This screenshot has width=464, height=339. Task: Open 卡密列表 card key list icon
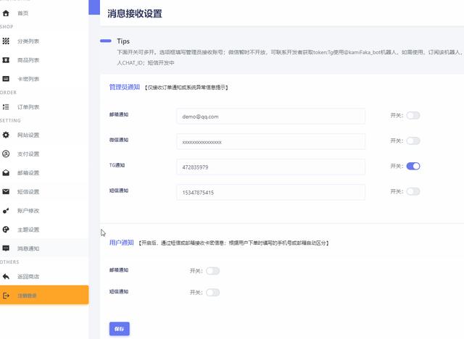tap(6, 79)
